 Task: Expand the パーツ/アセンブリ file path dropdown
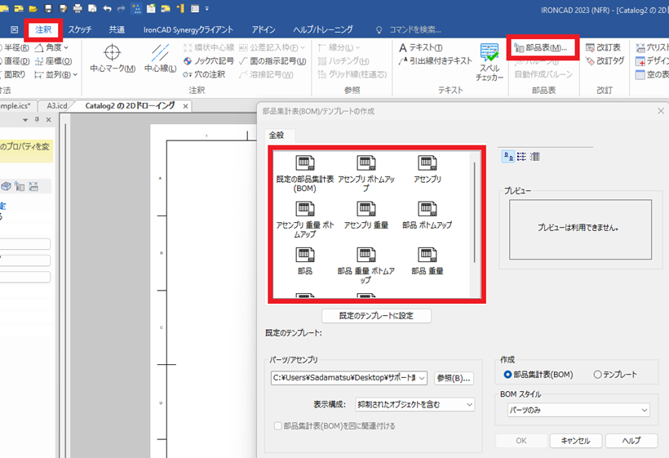pos(422,378)
